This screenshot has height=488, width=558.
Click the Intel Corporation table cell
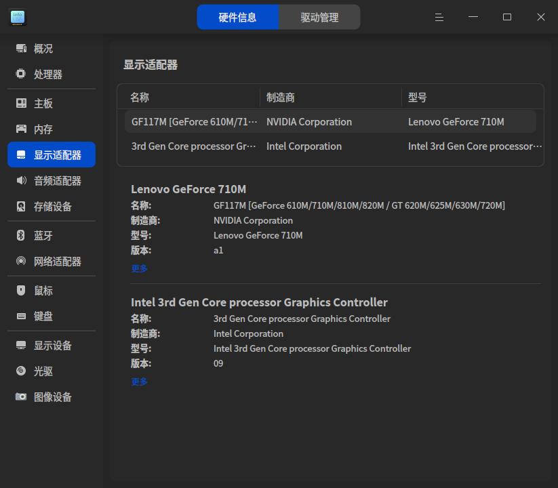point(304,146)
